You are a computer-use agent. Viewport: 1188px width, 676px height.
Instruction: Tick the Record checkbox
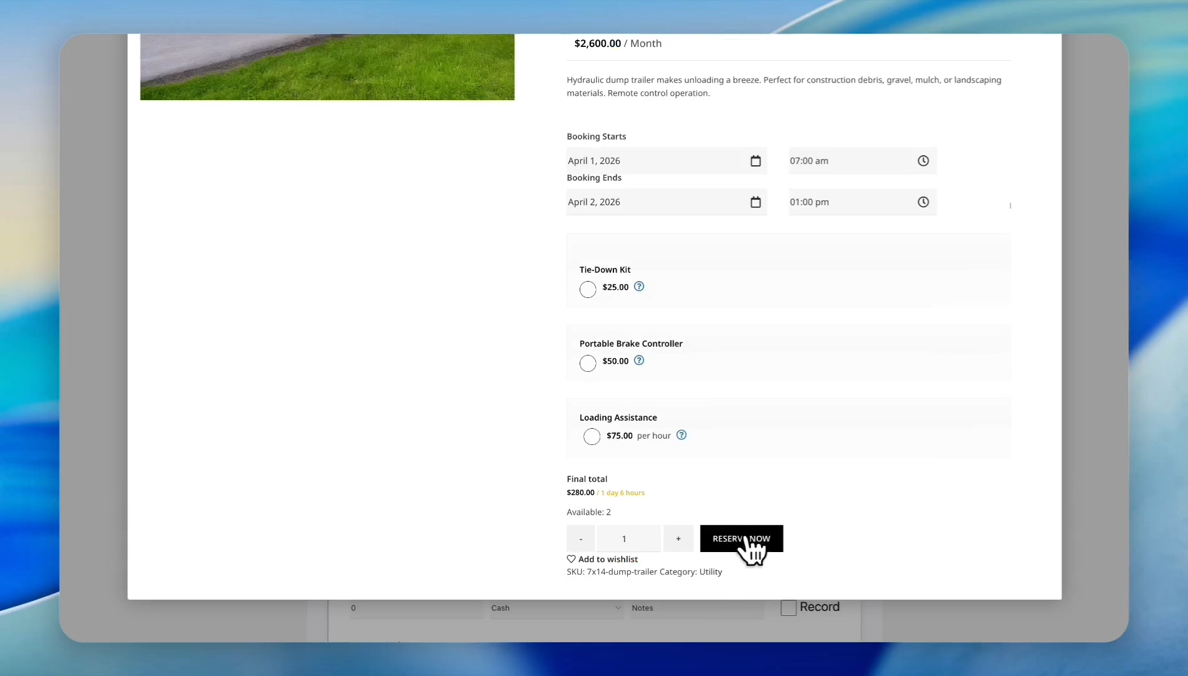pos(789,608)
